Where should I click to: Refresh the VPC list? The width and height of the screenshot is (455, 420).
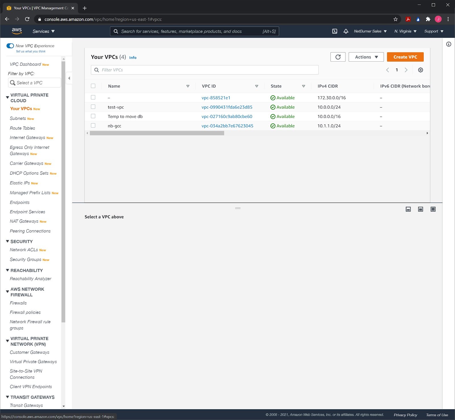coord(338,57)
